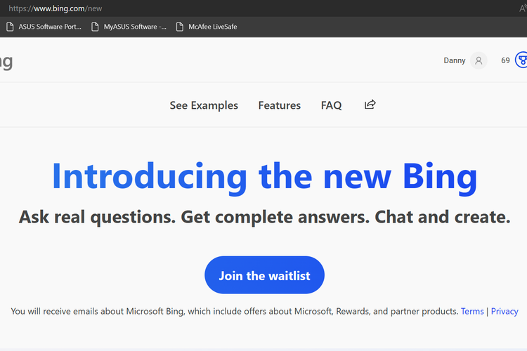Click page icon of ASUS Software Port bookmark

[x=10, y=27]
